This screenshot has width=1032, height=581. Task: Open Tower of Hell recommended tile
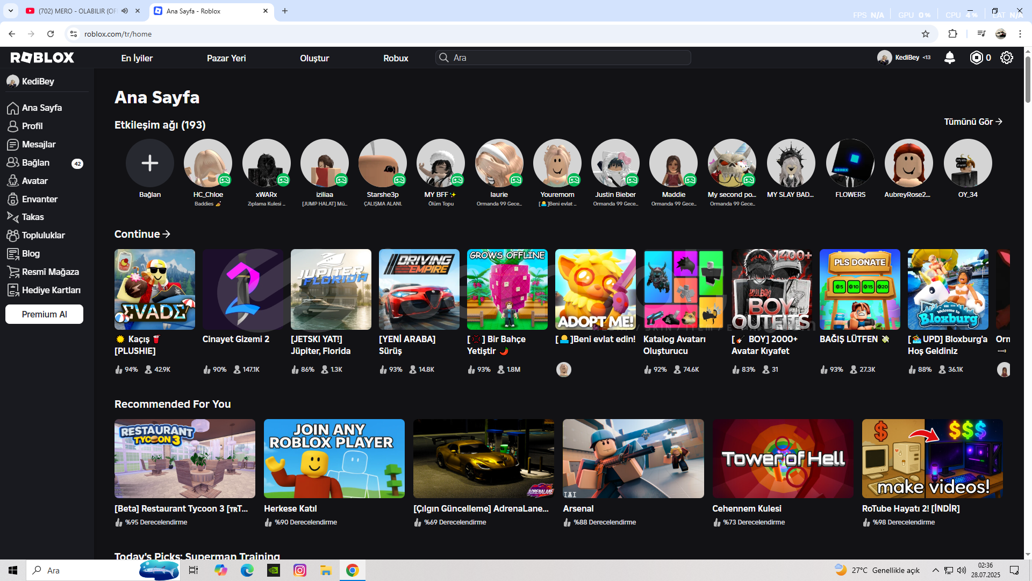point(783,458)
